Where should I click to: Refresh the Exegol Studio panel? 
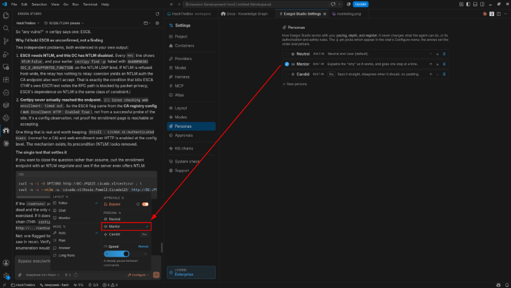157,14
